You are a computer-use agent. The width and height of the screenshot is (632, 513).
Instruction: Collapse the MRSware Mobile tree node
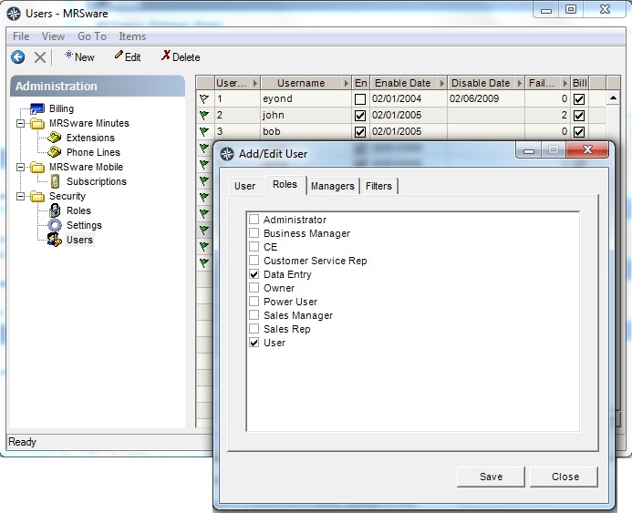(20, 167)
